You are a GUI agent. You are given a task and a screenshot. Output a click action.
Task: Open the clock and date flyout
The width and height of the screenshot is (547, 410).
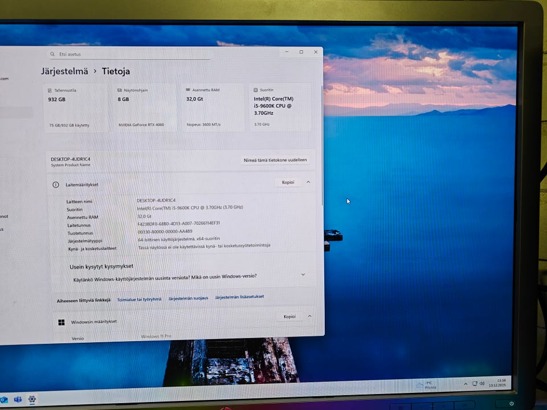tap(497, 383)
